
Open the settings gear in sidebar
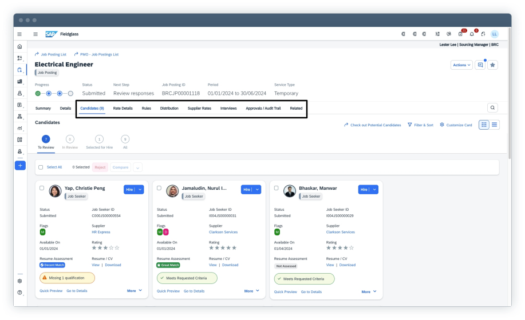pos(20,281)
